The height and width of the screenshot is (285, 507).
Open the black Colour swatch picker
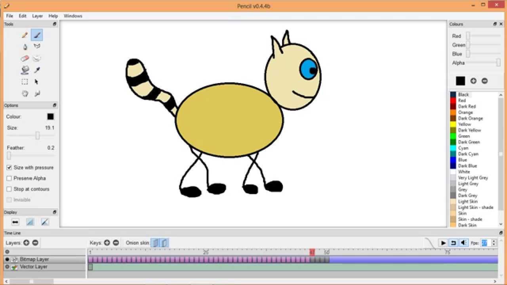(50, 116)
